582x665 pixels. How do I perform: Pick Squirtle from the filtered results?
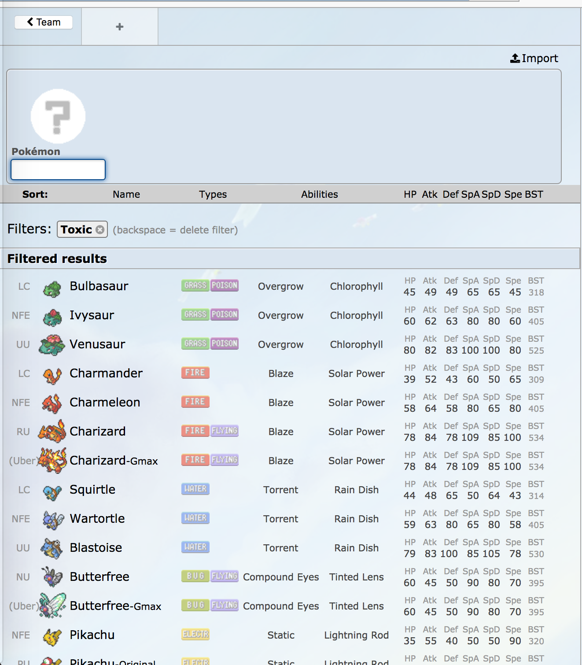(92, 490)
